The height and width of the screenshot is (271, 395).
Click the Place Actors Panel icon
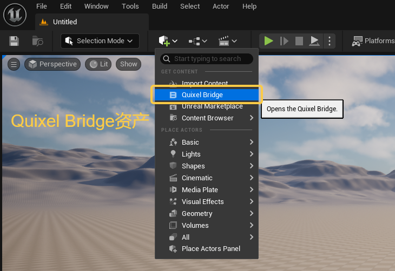[173, 249]
